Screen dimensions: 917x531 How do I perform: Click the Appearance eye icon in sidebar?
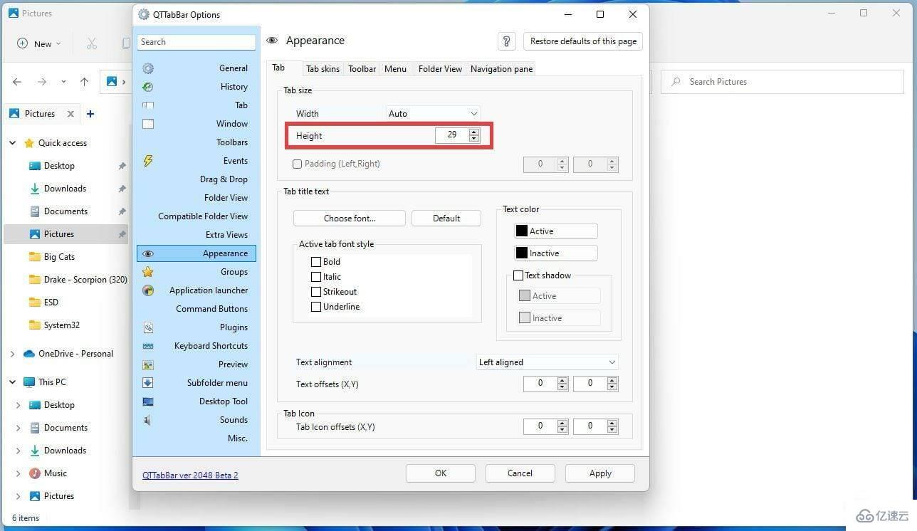tap(148, 253)
